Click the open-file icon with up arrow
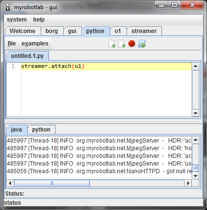 pos(112,44)
